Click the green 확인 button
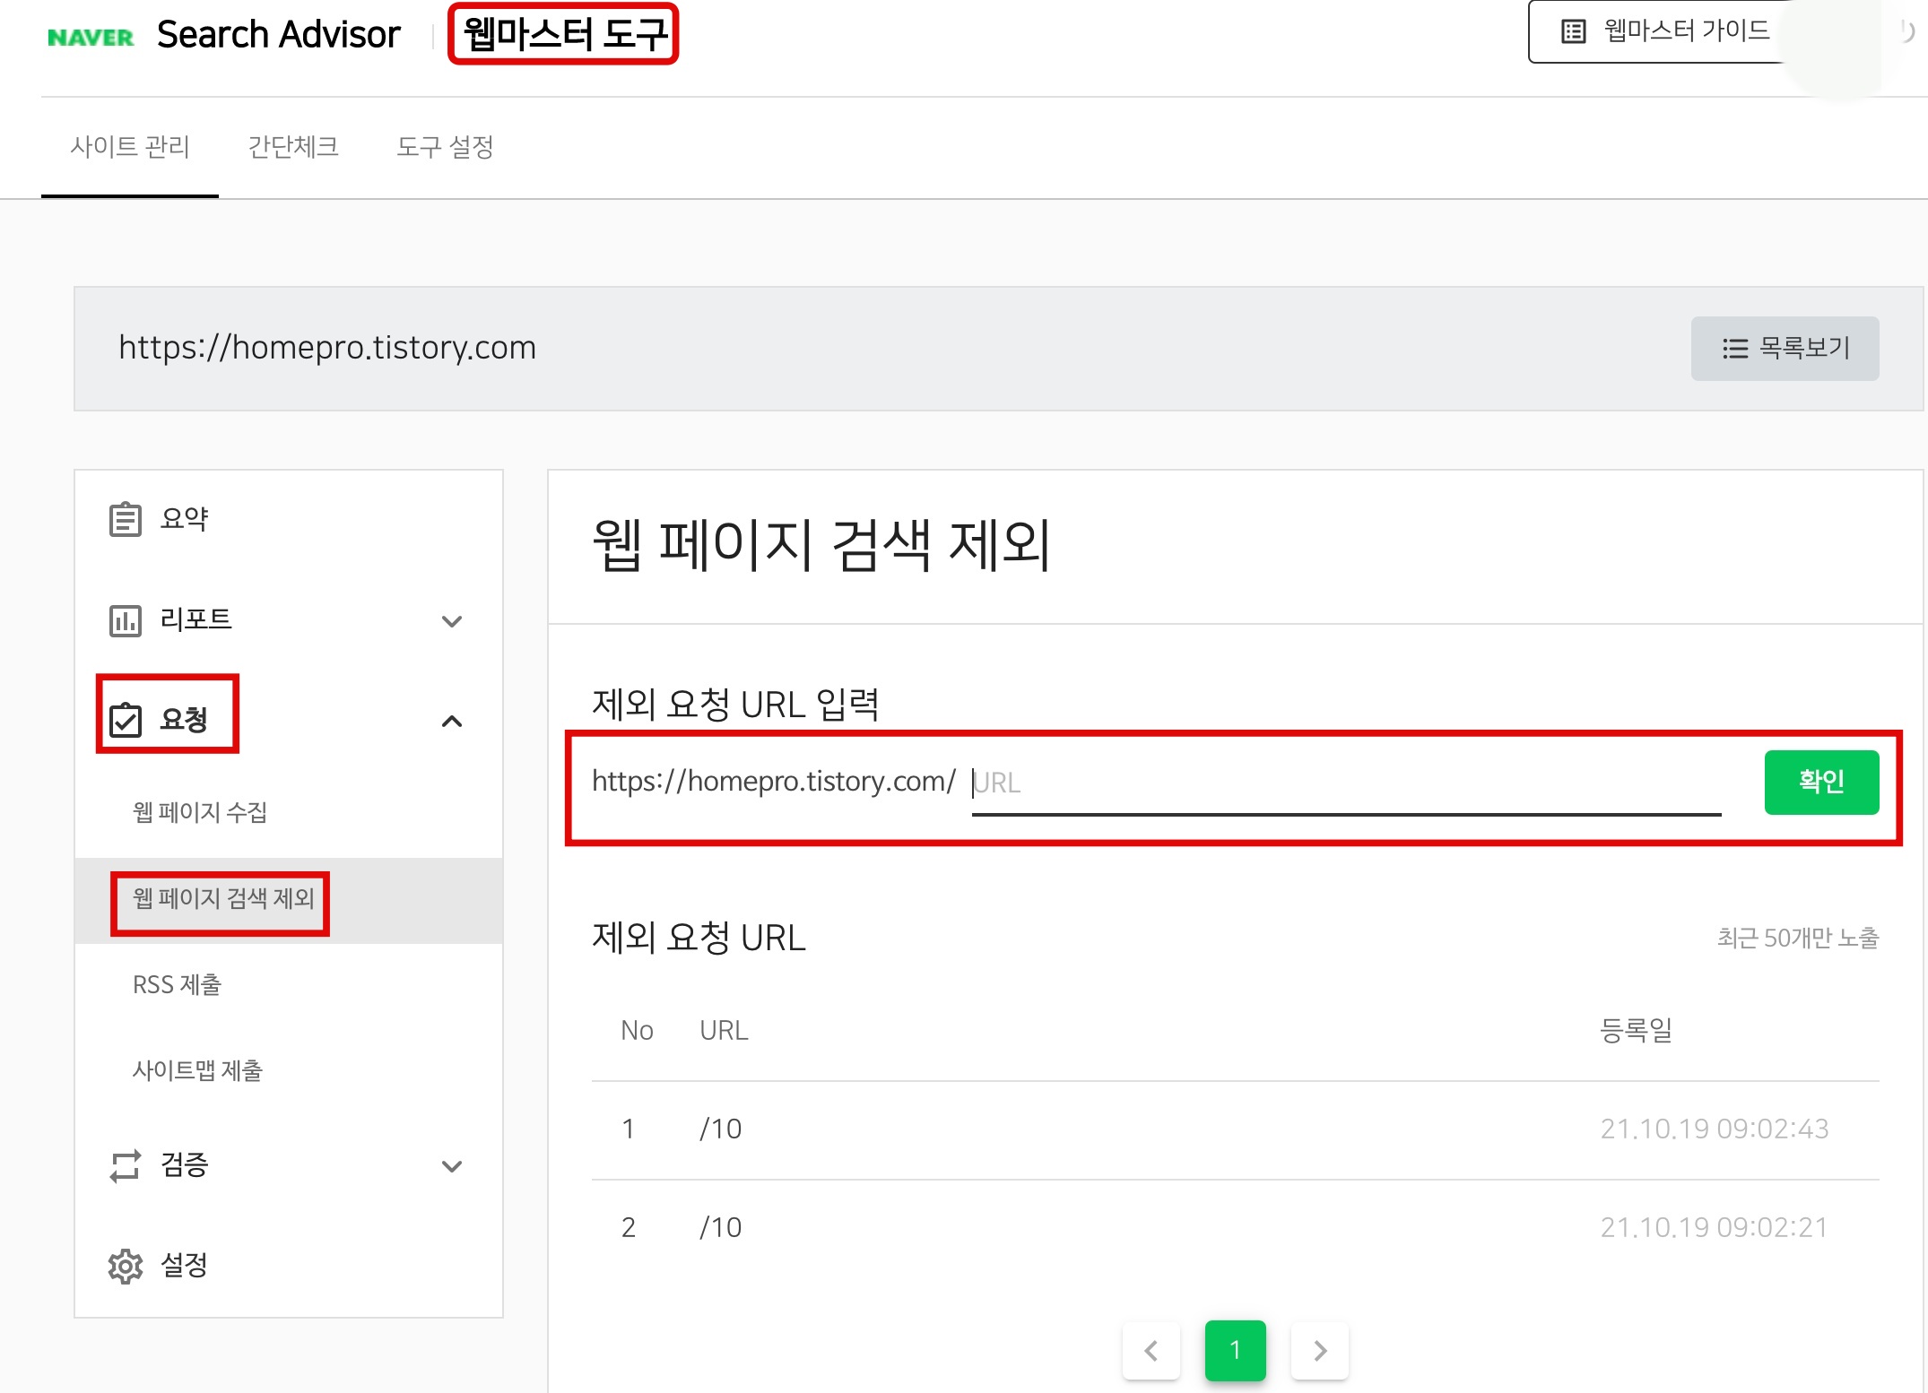Image resolution: width=1928 pixels, height=1393 pixels. (1821, 782)
